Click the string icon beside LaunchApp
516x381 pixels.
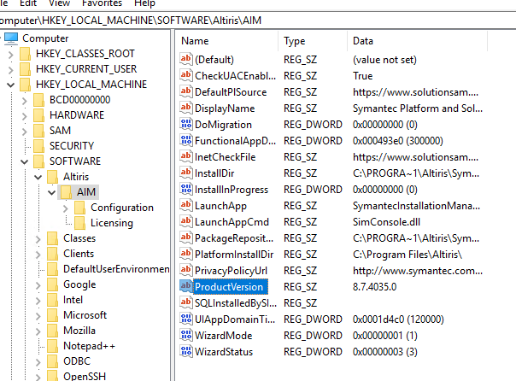point(185,205)
